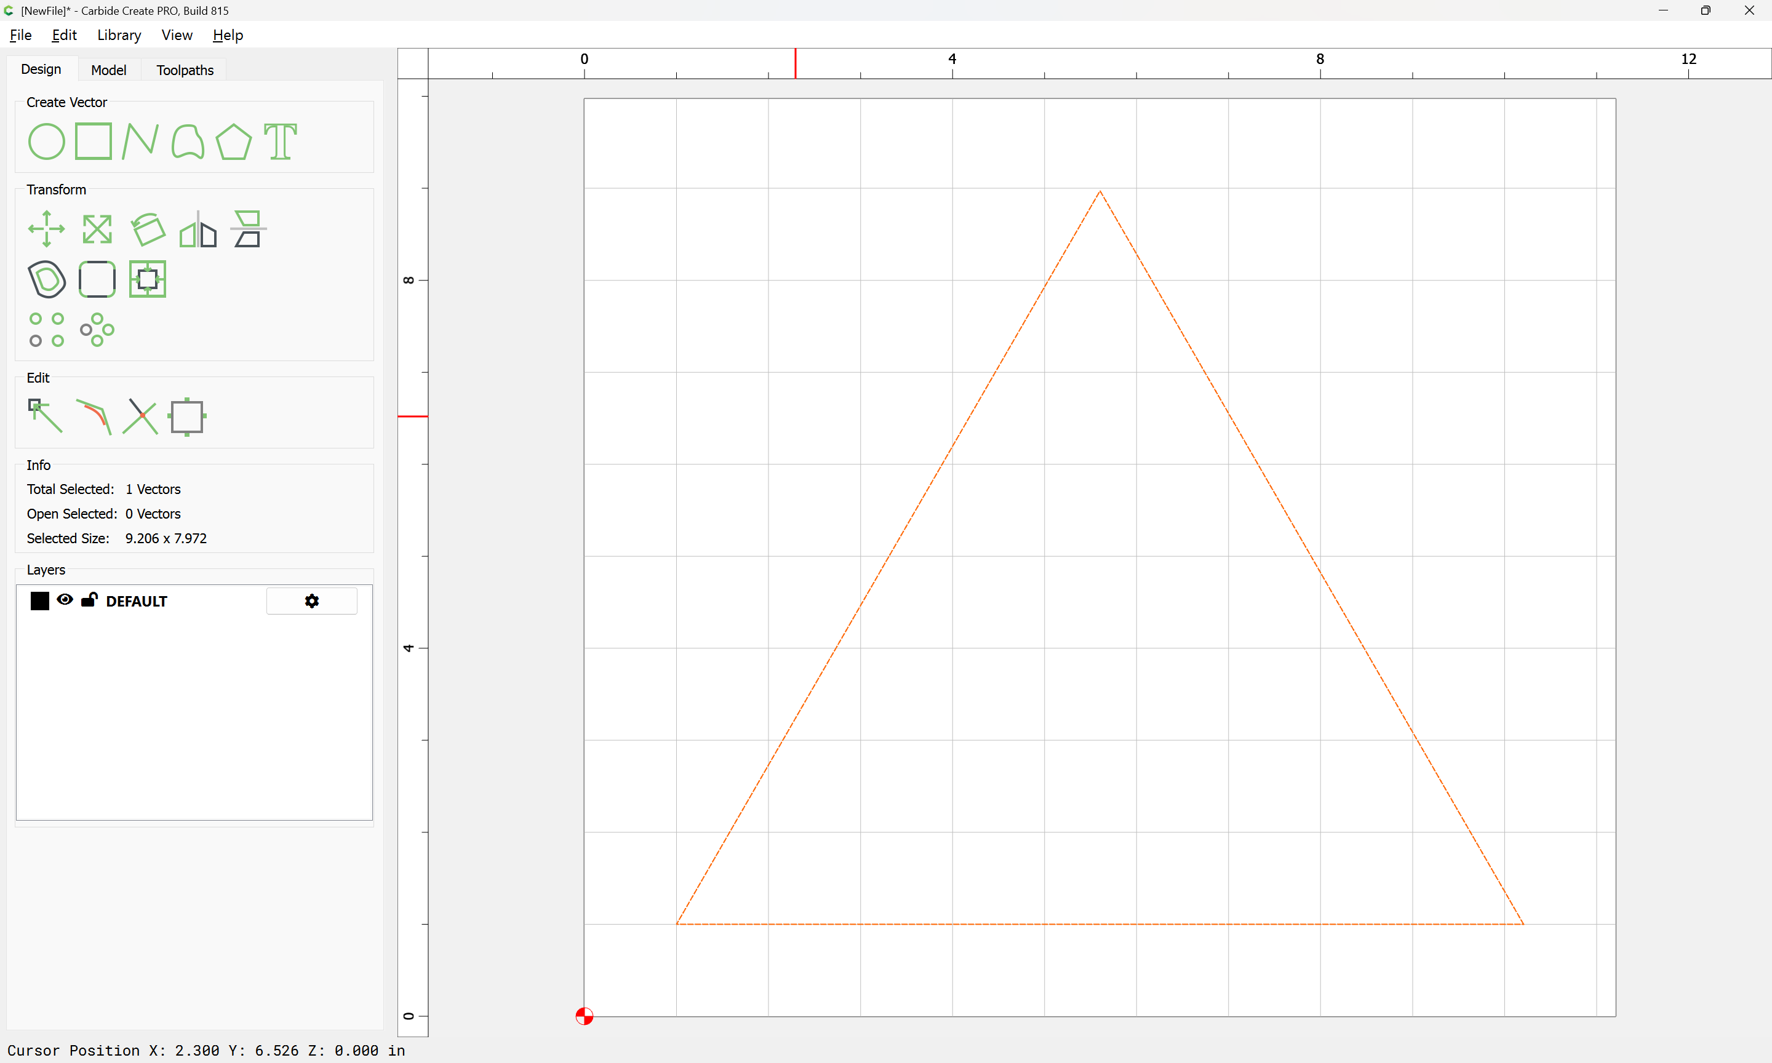Restore down the application window
1772x1063 pixels.
pyautogui.click(x=1706, y=10)
